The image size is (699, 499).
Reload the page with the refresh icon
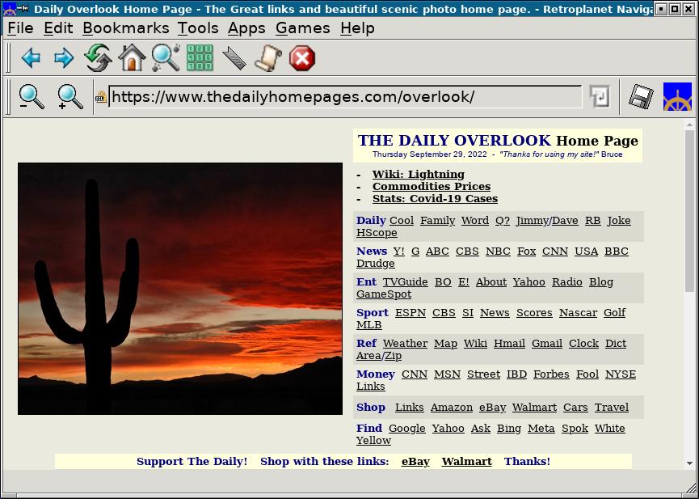click(x=98, y=57)
